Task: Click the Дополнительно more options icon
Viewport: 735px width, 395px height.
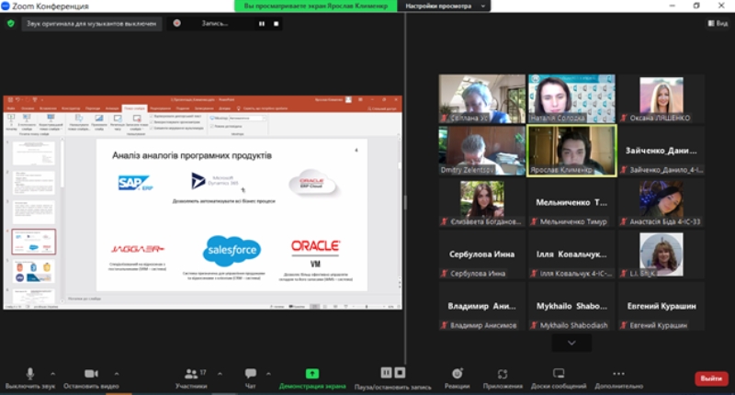Action: (x=618, y=373)
